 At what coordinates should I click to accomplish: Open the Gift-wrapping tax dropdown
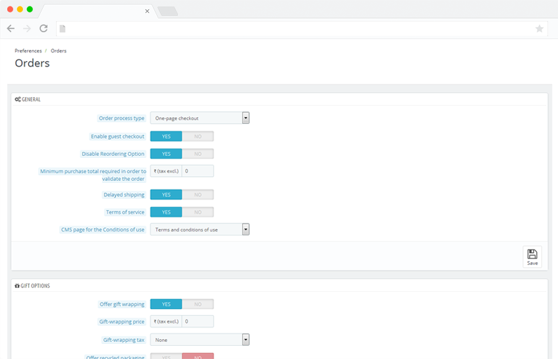coord(200,340)
